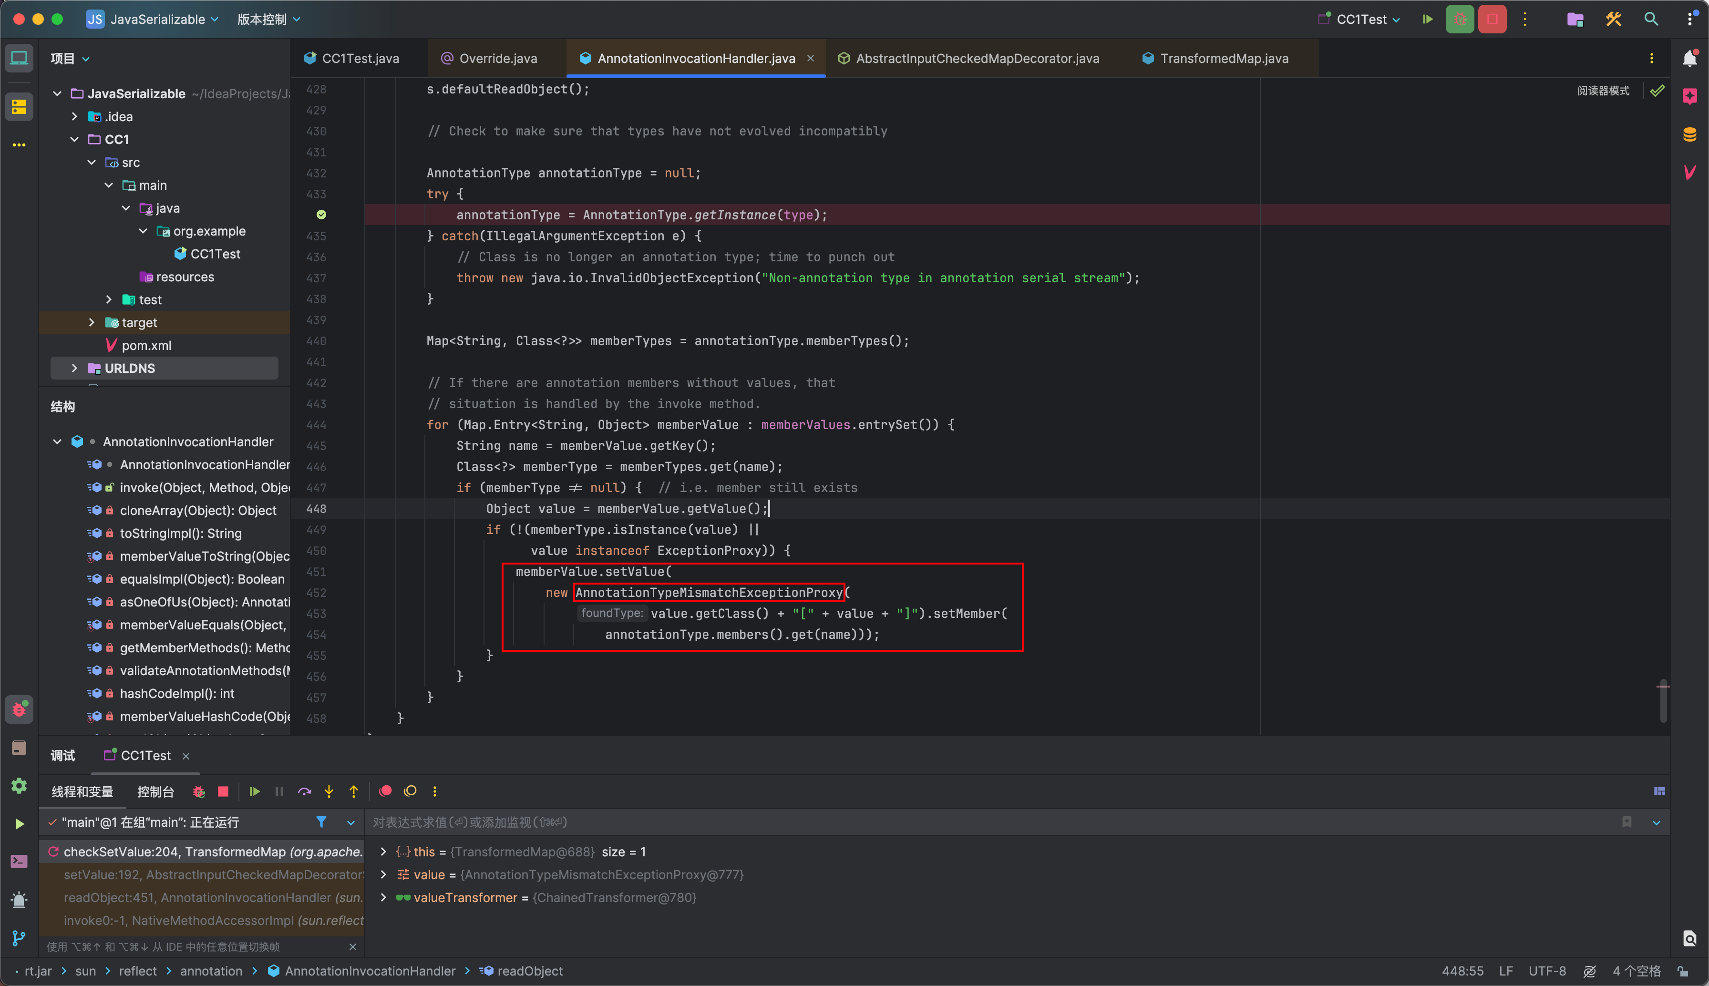Click the editor vertical scrollbar

pyautogui.click(x=1664, y=700)
